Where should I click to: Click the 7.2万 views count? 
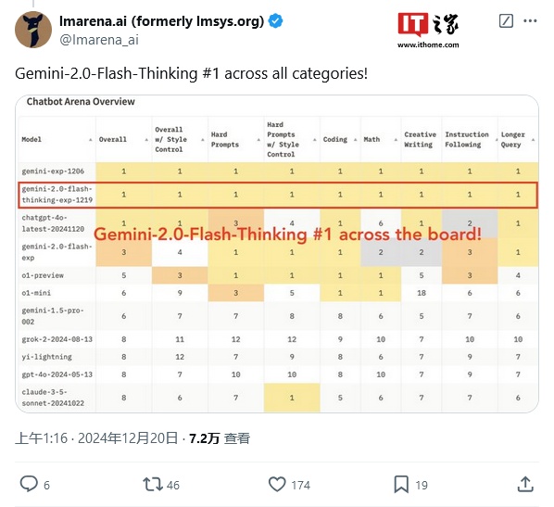(x=204, y=438)
